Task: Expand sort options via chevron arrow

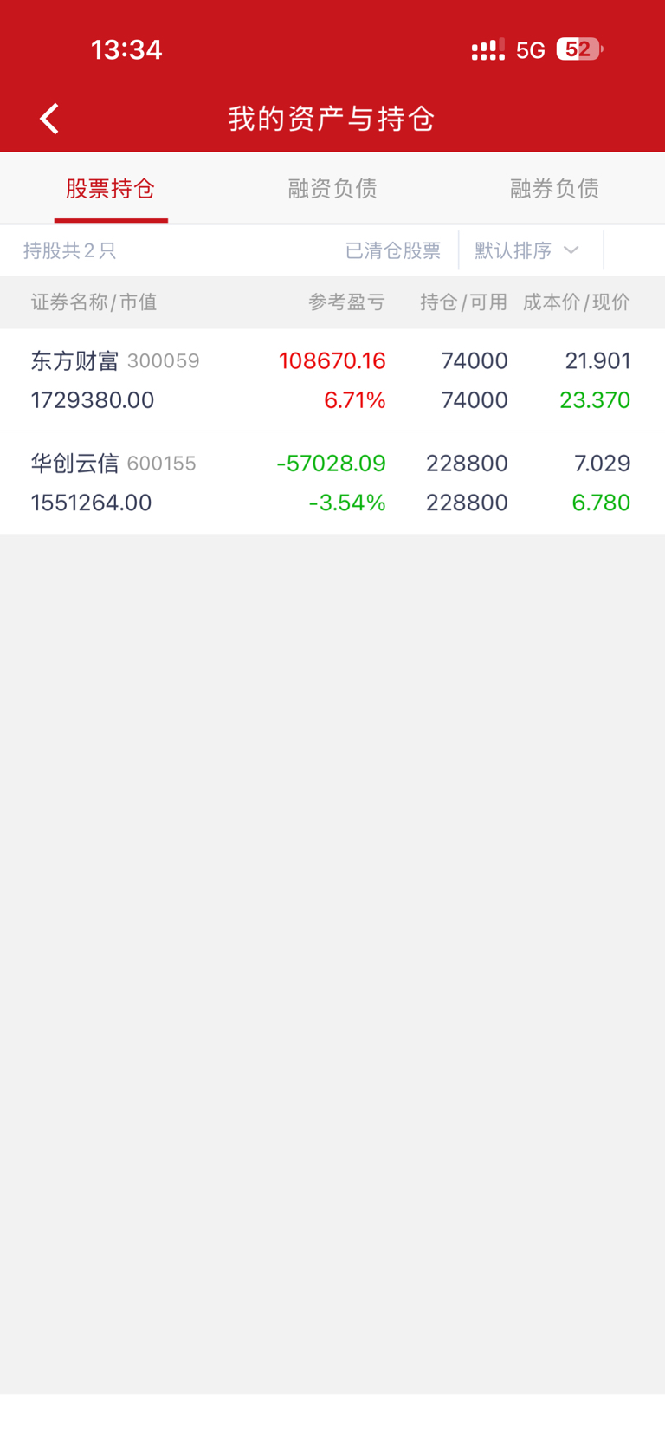Action: click(571, 250)
